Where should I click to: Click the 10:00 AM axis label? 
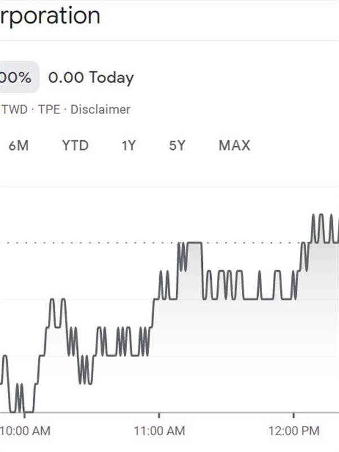coord(25,431)
